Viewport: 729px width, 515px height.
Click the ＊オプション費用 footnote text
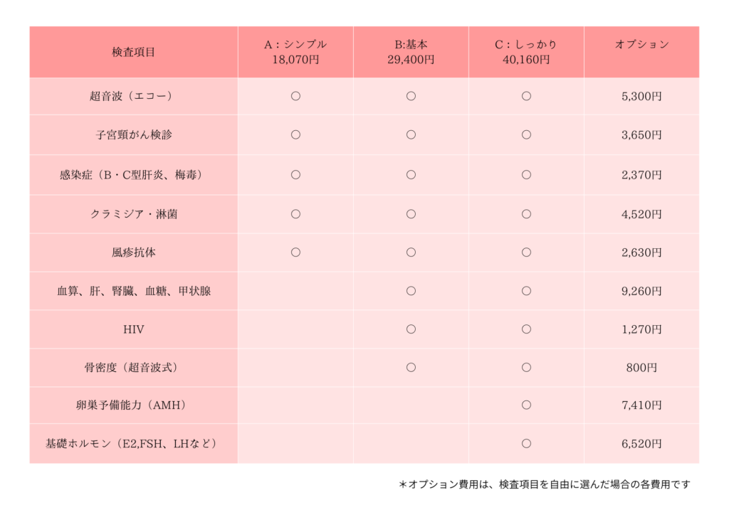point(545,484)
